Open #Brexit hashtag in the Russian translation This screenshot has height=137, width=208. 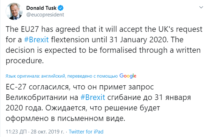coord(93,97)
